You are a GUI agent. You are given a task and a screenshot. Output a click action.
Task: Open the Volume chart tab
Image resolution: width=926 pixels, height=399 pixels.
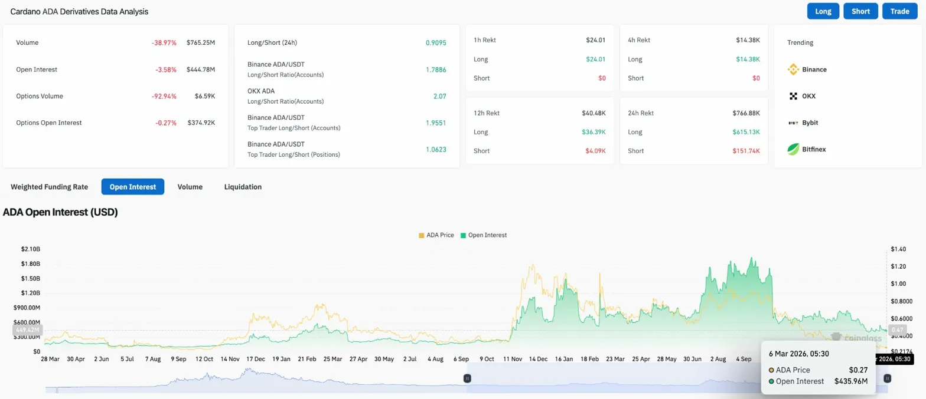tap(190, 187)
